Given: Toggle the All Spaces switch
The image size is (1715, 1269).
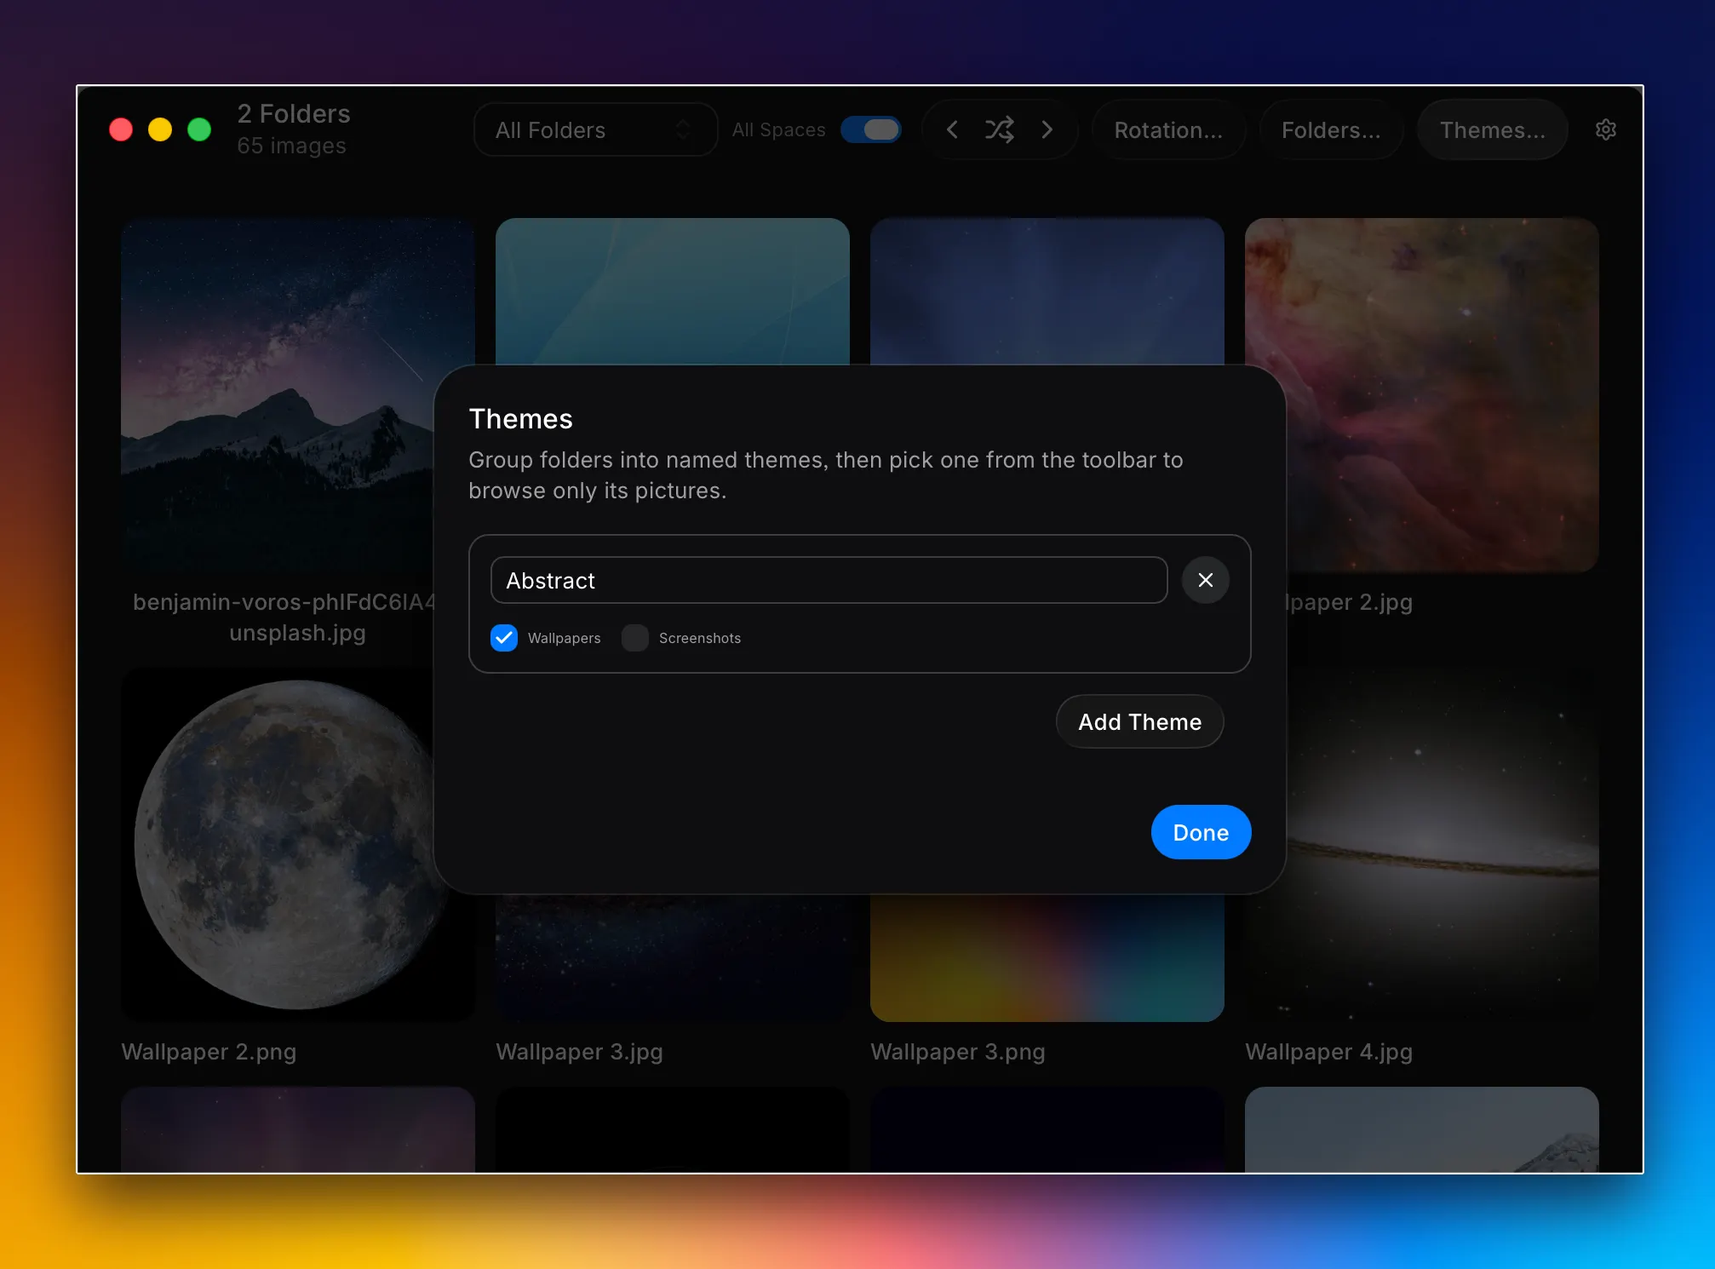Looking at the screenshot, I should point(870,129).
